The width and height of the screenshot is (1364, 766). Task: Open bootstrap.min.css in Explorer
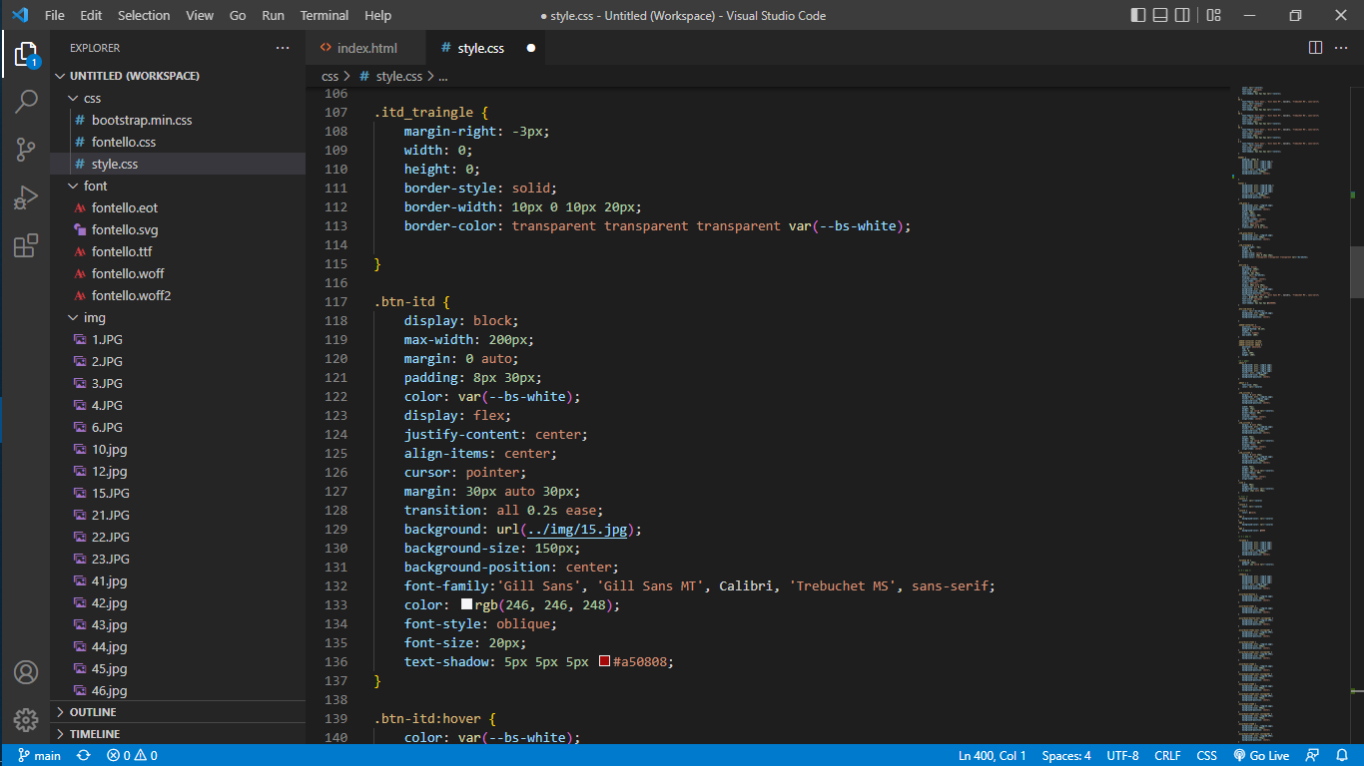tap(178, 120)
